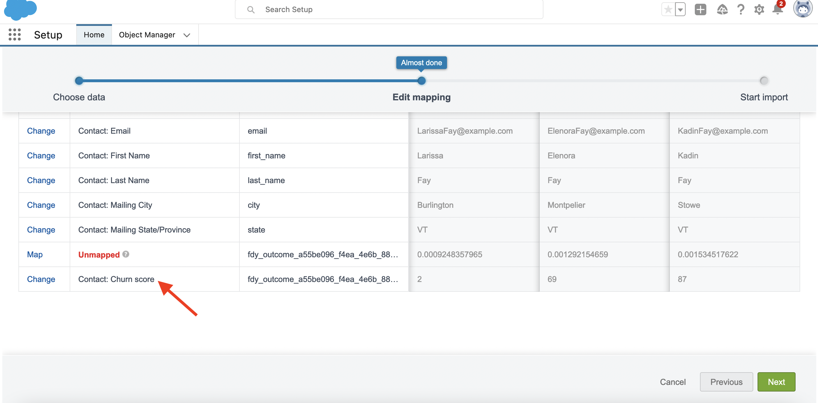Screen dimensions: 818x403
Task: Change the Contact: Churn score mapping
Action: pyautogui.click(x=41, y=279)
